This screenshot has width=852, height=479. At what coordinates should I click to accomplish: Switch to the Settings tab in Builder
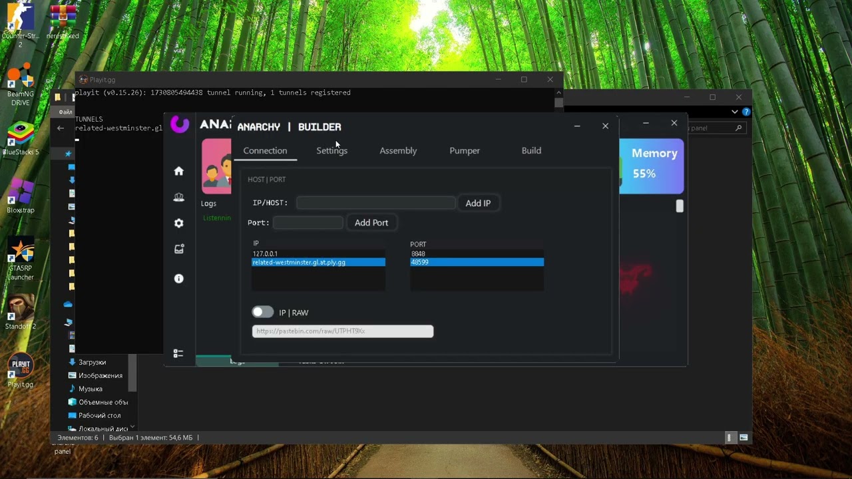pos(331,150)
